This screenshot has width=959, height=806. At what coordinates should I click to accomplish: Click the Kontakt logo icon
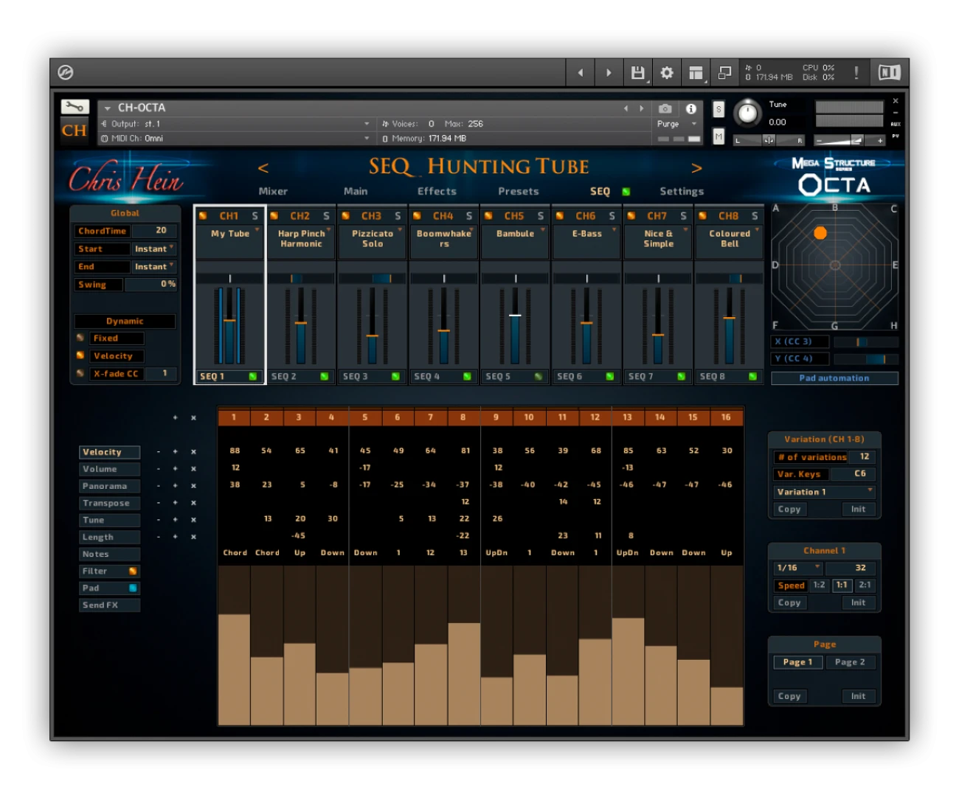[65, 72]
